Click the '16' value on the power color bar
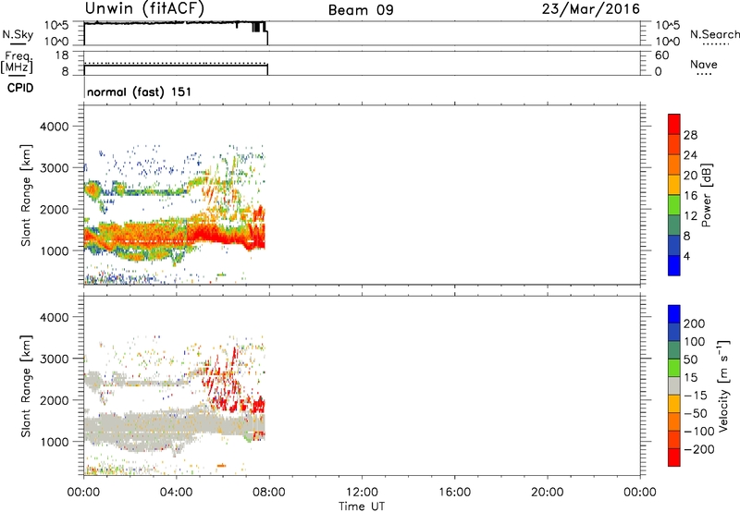 [690, 196]
